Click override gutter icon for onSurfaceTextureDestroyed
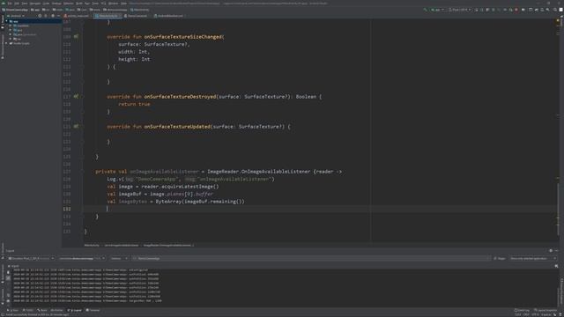The height and width of the screenshot is (317, 564). click(76, 96)
